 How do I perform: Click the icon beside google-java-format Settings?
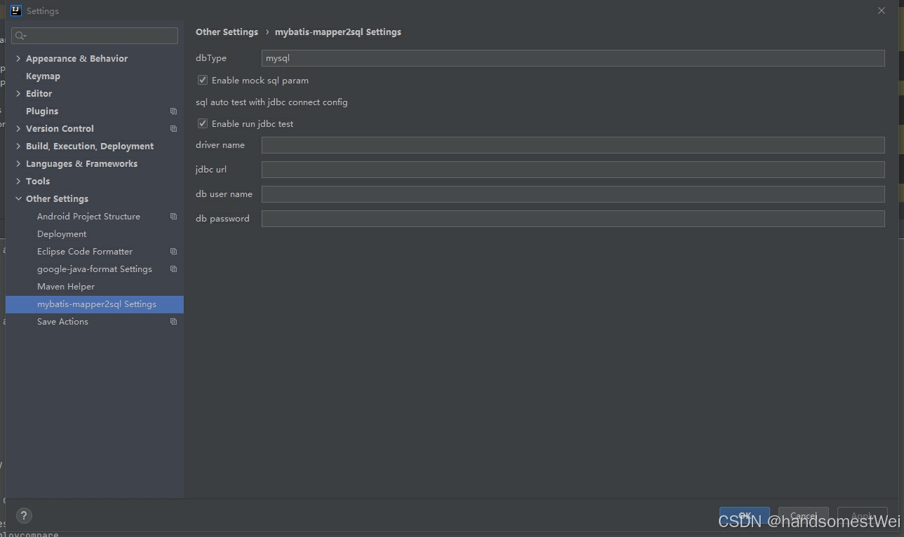point(173,268)
